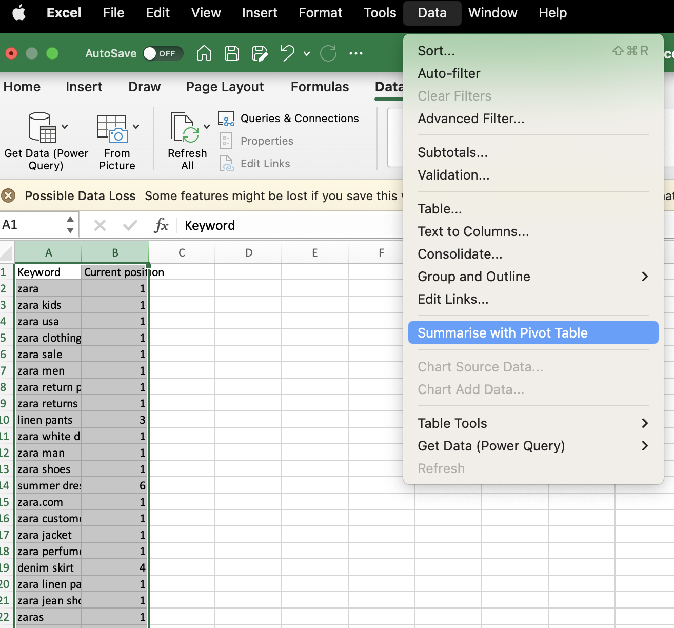Choose Table... menu item
Screen dimensions: 674x628
tap(533, 209)
